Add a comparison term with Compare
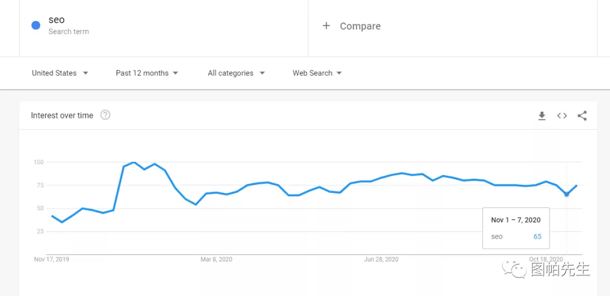Image resolution: width=610 pixels, height=296 pixels. coord(352,26)
